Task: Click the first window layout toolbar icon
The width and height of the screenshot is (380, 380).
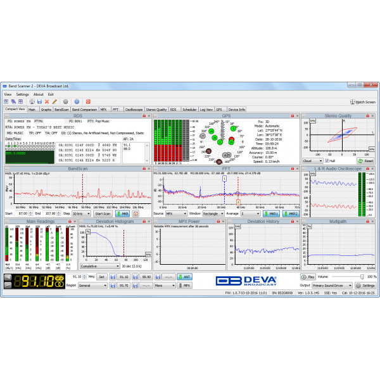Action: coord(6,102)
